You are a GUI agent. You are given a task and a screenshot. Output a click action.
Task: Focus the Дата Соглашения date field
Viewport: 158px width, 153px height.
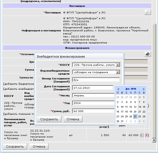click(93, 88)
